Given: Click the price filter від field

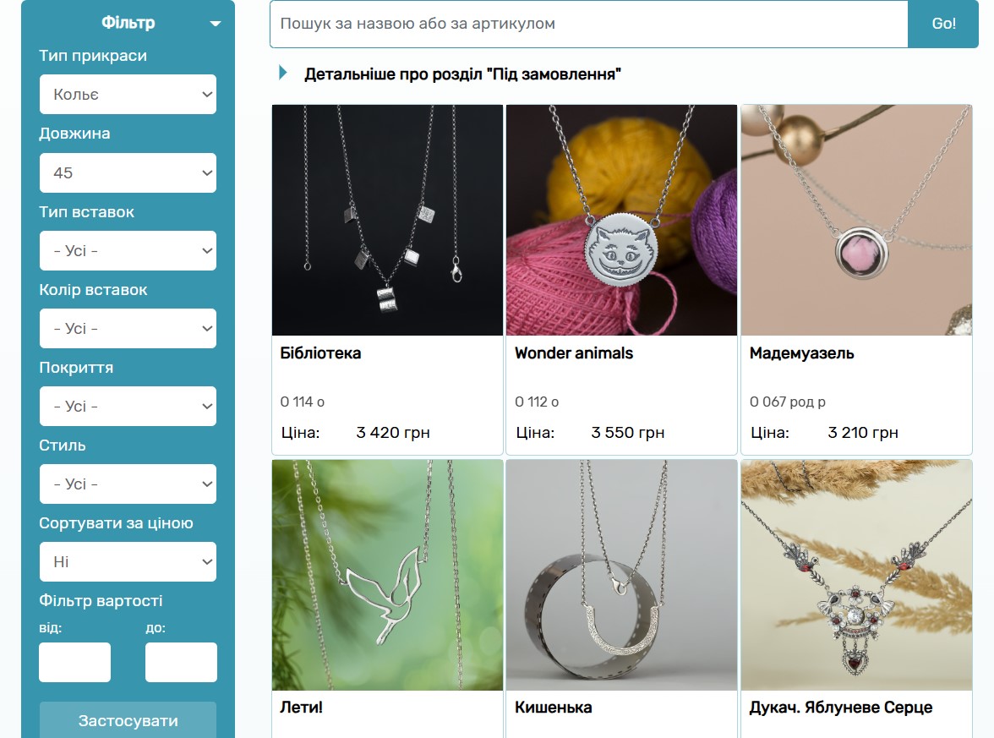Looking at the screenshot, I should [74, 663].
